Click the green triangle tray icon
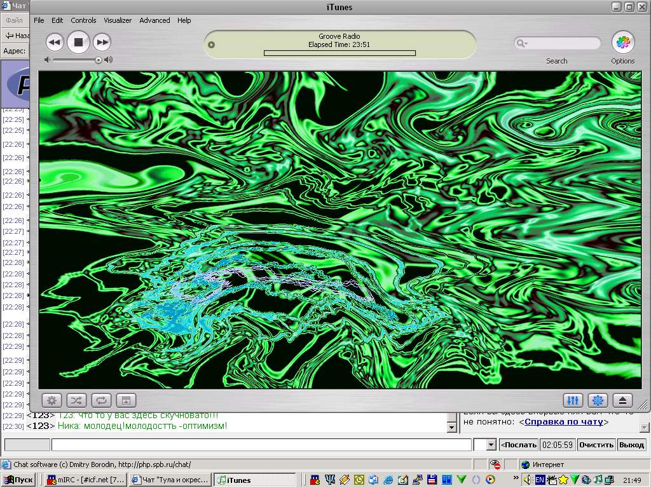Viewport: 651px width, 488px height. pos(575,480)
